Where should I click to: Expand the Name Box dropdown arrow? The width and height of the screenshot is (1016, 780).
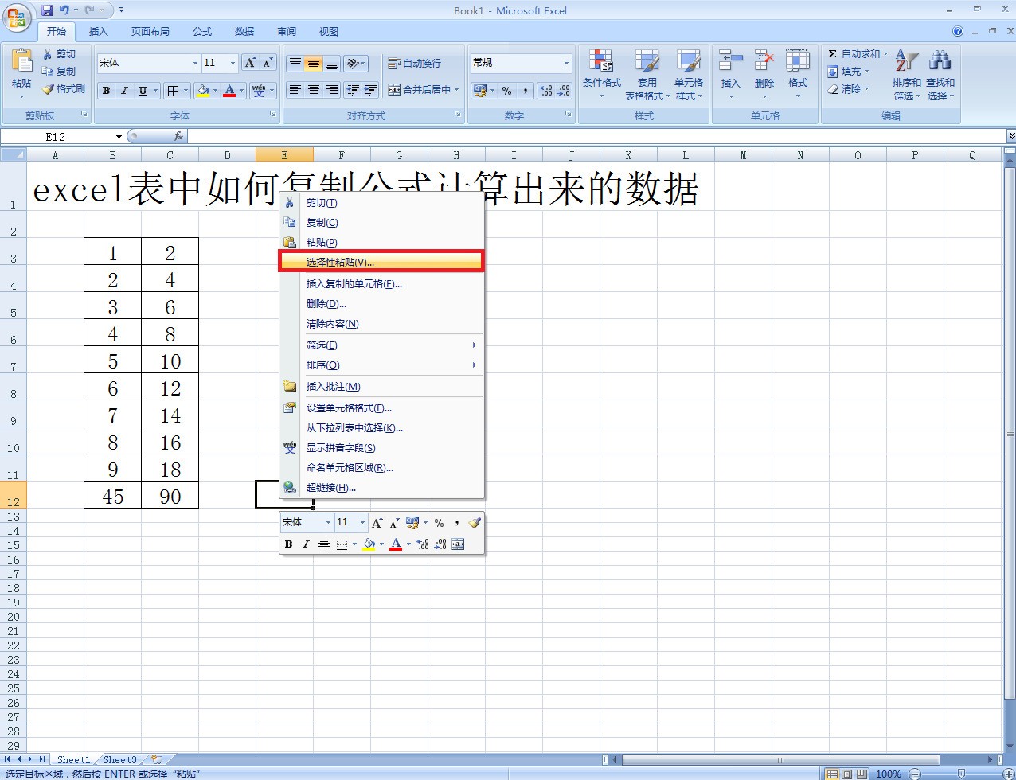click(119, 137)
